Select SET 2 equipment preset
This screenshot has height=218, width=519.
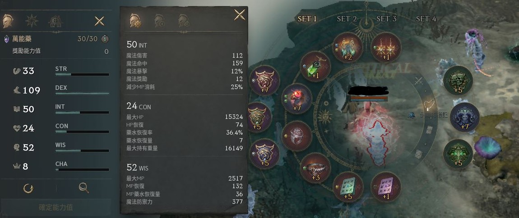(x=347, y=19)
